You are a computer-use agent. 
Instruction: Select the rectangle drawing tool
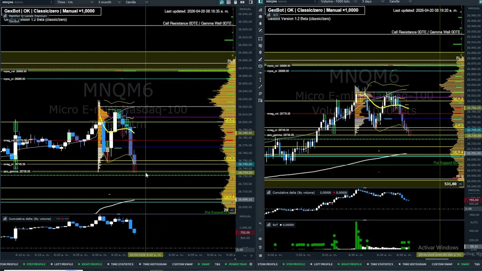point(260,38)
